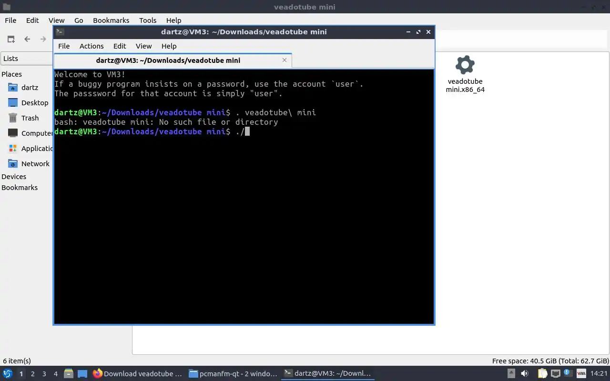Click the dartz home folder icon
Viewport: 610px width, 381px height.
(x=13, y=88)
